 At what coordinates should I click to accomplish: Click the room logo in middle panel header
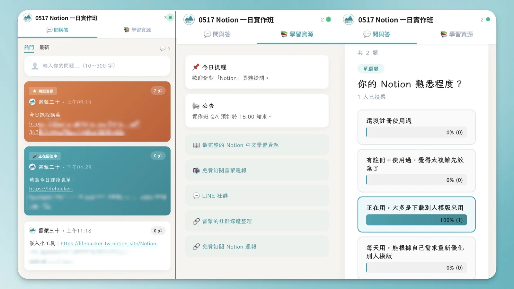189,19
